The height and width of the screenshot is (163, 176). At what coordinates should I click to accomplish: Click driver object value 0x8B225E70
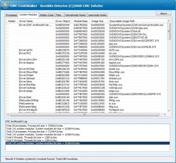click(x=62, y=50)
